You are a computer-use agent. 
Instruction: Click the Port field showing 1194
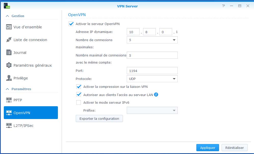[x=152, y=70]
